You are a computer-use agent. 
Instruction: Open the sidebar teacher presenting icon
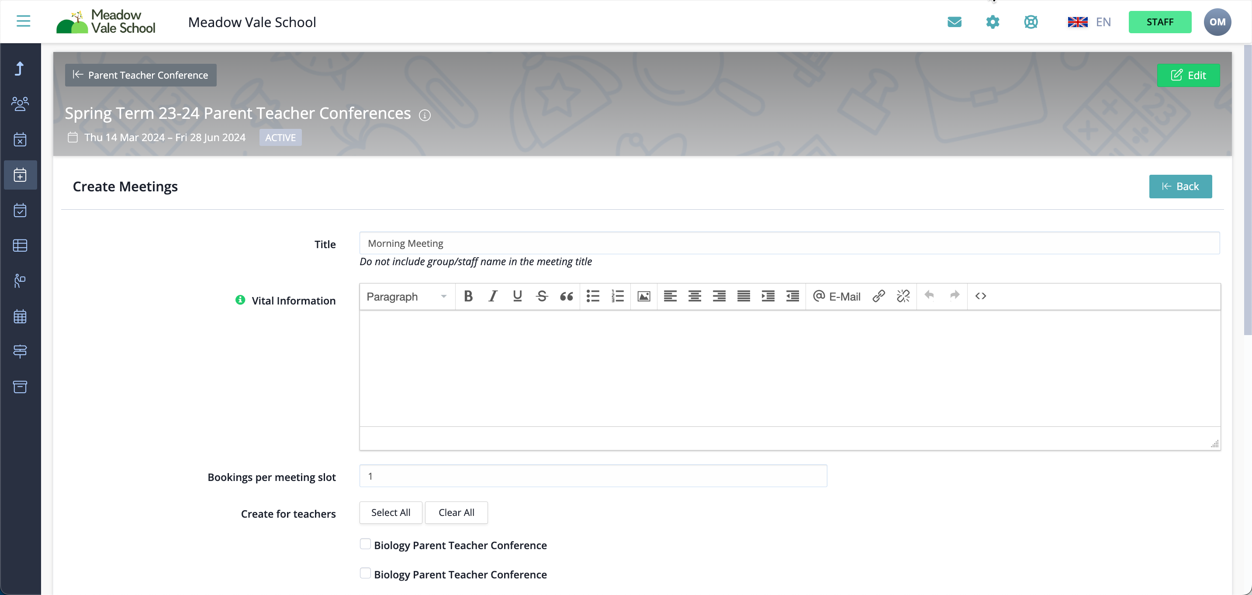pyautogui.click(x=20, y=280)
